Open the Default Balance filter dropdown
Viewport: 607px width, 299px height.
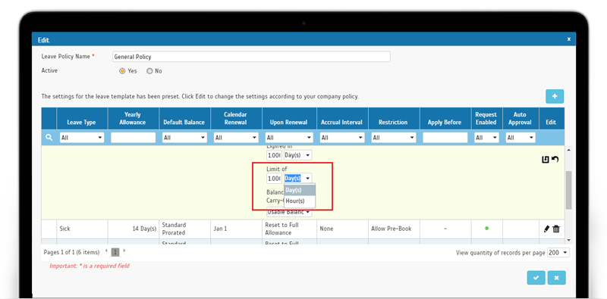pyautogui.click(x=184, y=138)
